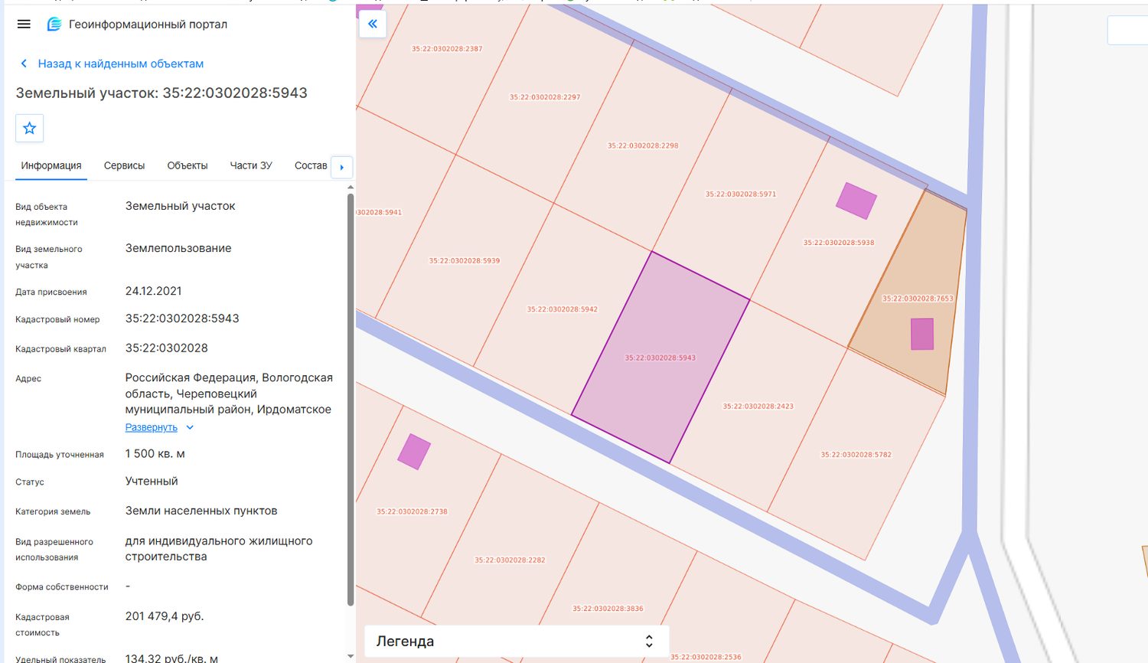Open the Сервисы tab
The image size is (1148, 663).
point(124,165)
